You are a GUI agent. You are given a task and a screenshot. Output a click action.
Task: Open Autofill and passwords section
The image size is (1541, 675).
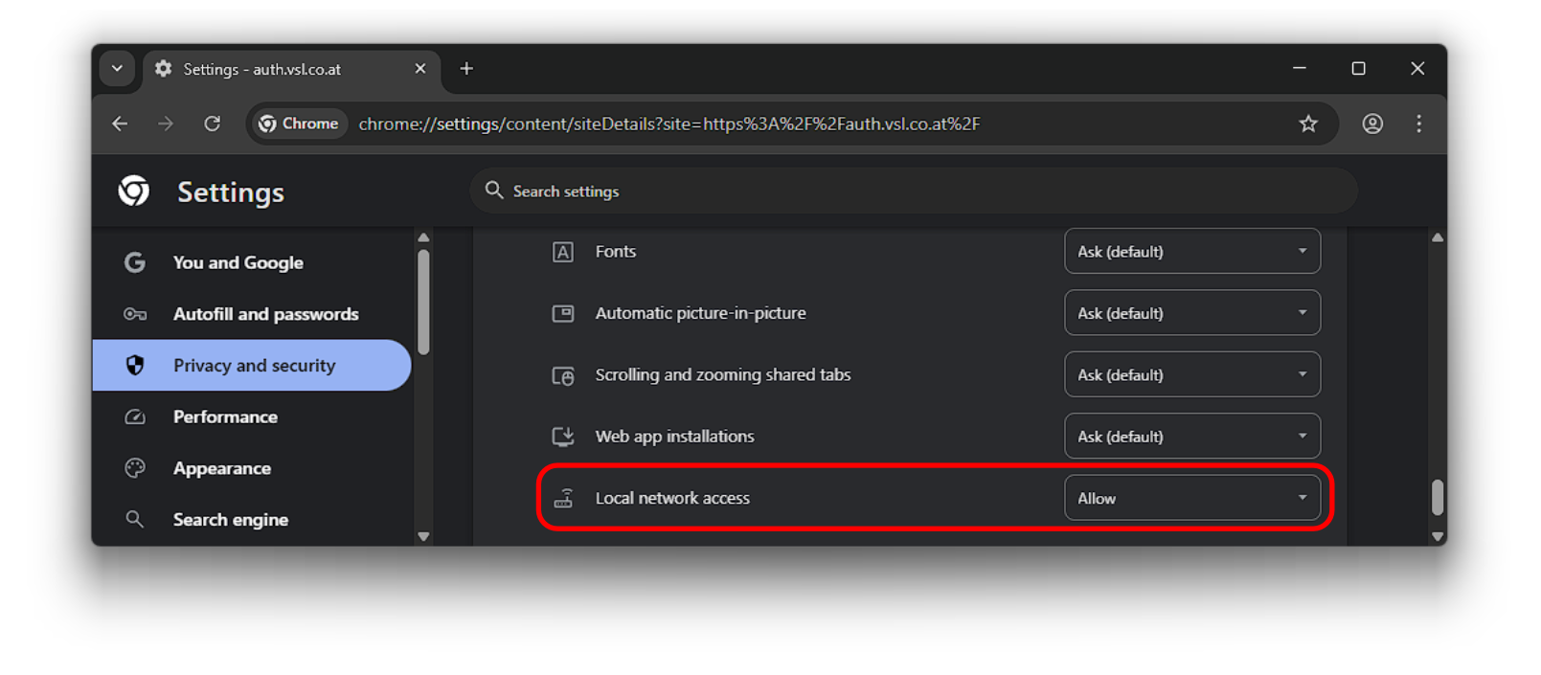tap(265, 314)
